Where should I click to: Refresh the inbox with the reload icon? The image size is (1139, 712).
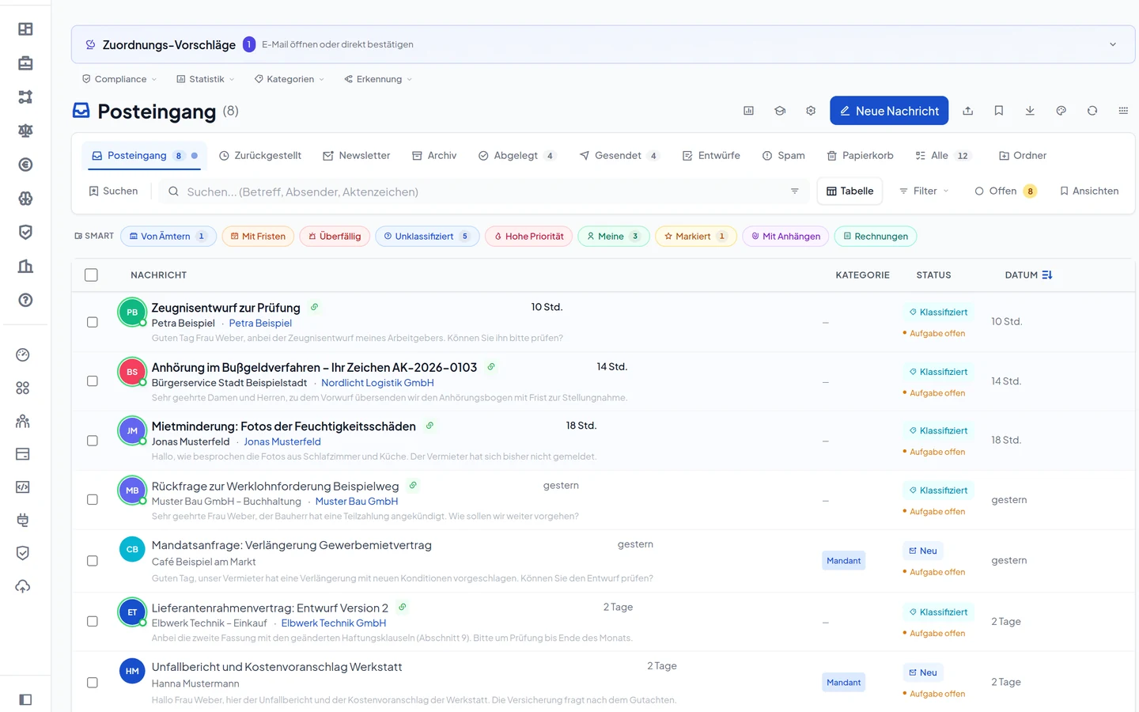(x=1092, y=111)
